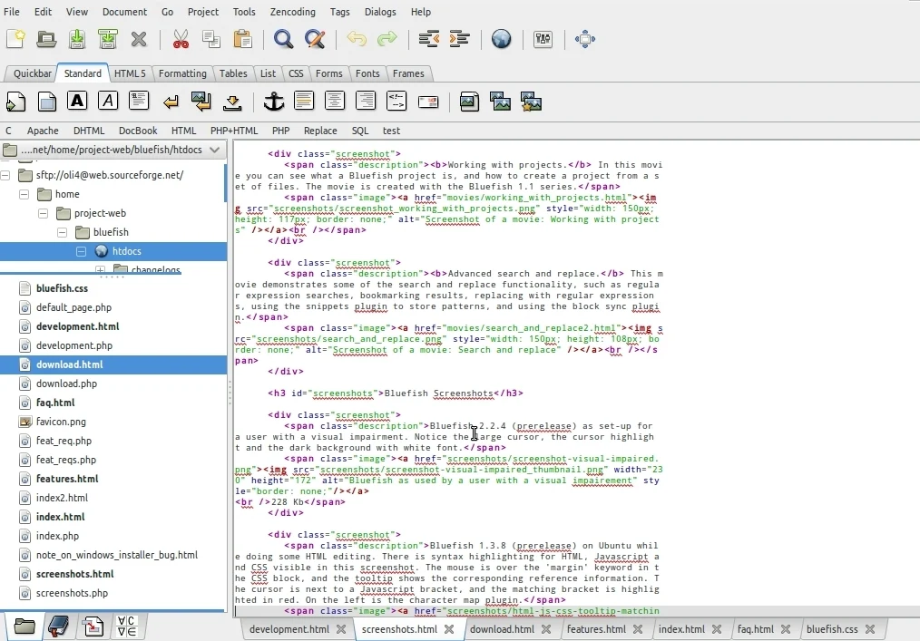Image resolution: width=920 pixels, height=641 pixels.
Task: Right-justify text with the right-align icon
Action: [x=366, y=101]
